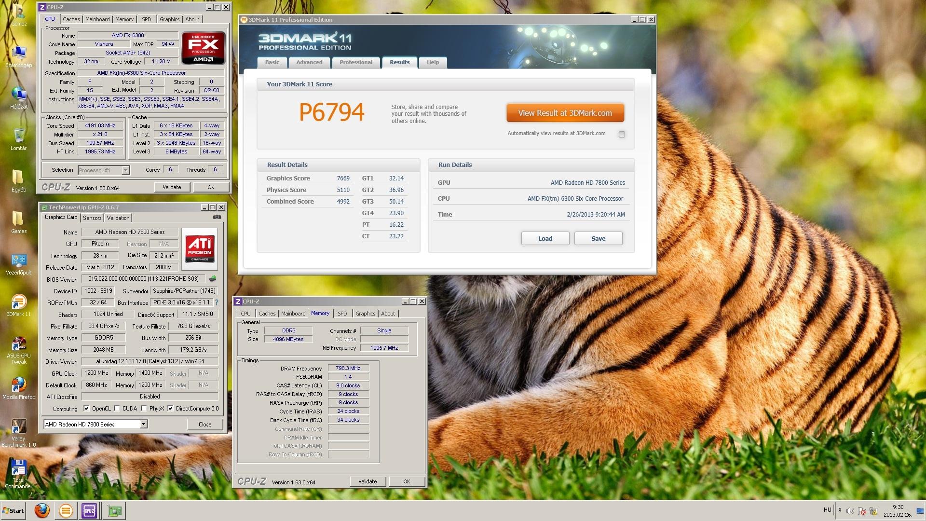Click the GPU Clock value 1200 MHz
Image resolution: width=926 pixels, height=521 pixels.
point(96,373)
